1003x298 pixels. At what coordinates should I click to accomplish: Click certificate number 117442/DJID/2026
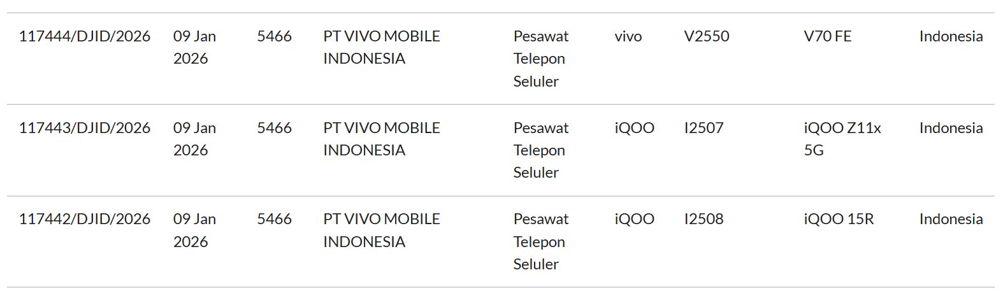(x=85, y=219)
